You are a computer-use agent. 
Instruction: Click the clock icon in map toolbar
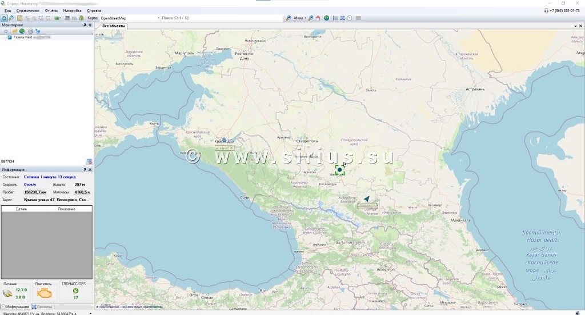point(349,18)
